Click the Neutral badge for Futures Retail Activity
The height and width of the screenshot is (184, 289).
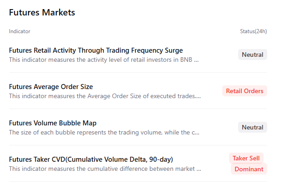[x=252, y=55]
